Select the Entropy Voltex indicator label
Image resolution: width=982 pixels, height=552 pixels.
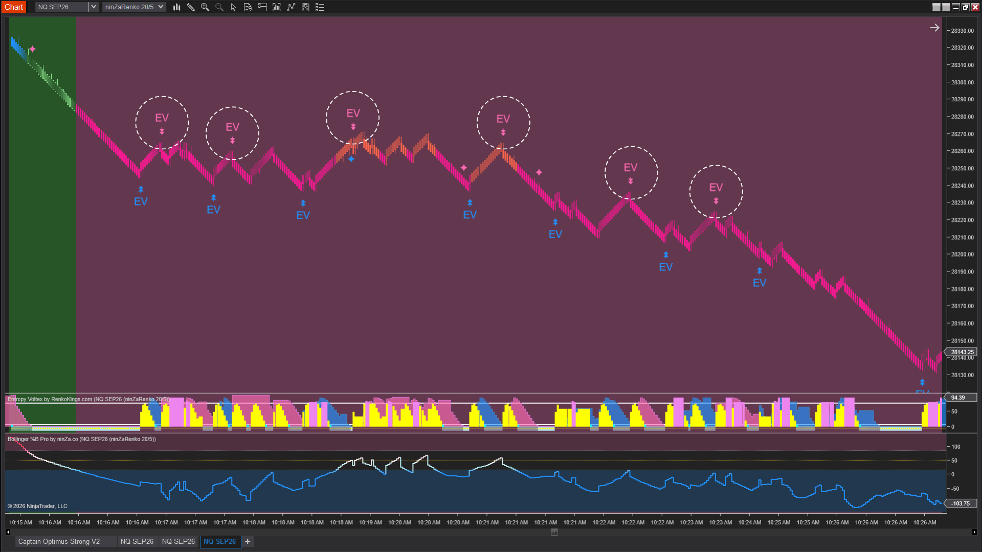pos(88,399)
